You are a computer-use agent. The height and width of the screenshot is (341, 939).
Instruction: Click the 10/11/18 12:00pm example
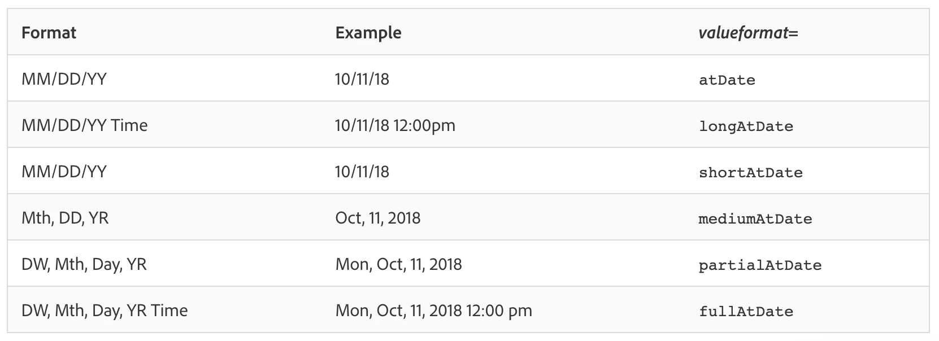click(395, 125)
